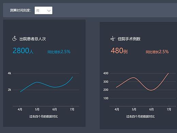Viewport: 177px width, 133px height.
Task: Click 5月 on the surgery chart axis
Action: (134, 109)
